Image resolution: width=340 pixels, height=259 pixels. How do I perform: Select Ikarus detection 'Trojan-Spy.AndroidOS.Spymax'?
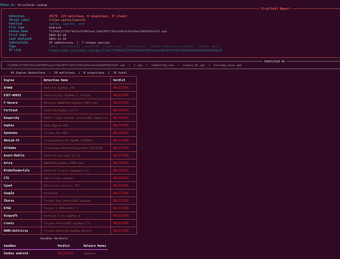pos(67,201)
